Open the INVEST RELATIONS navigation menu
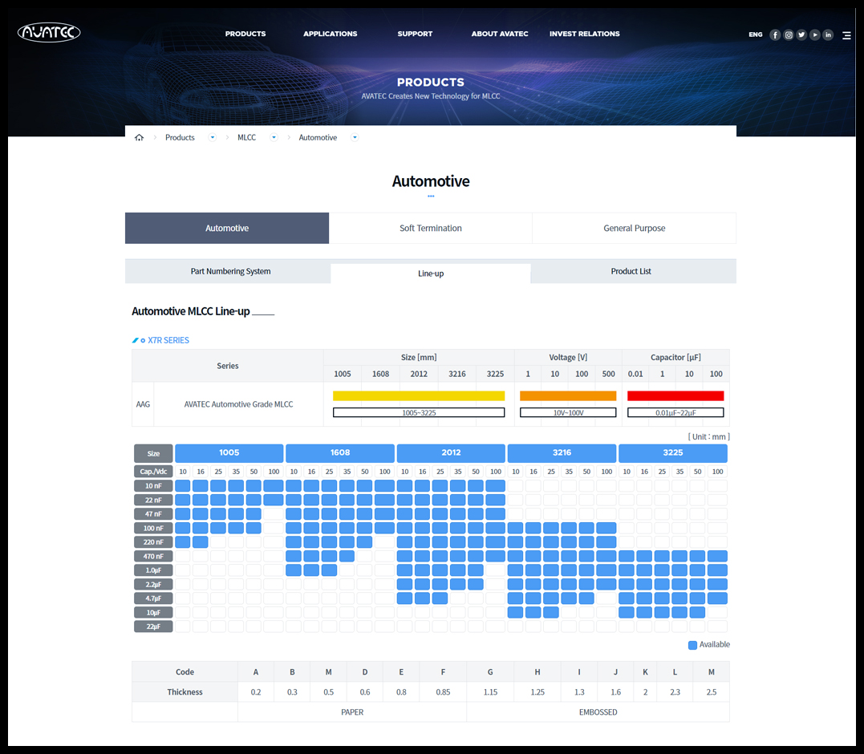This screenshot has width=864, height=754. click(x=585, y=34)
